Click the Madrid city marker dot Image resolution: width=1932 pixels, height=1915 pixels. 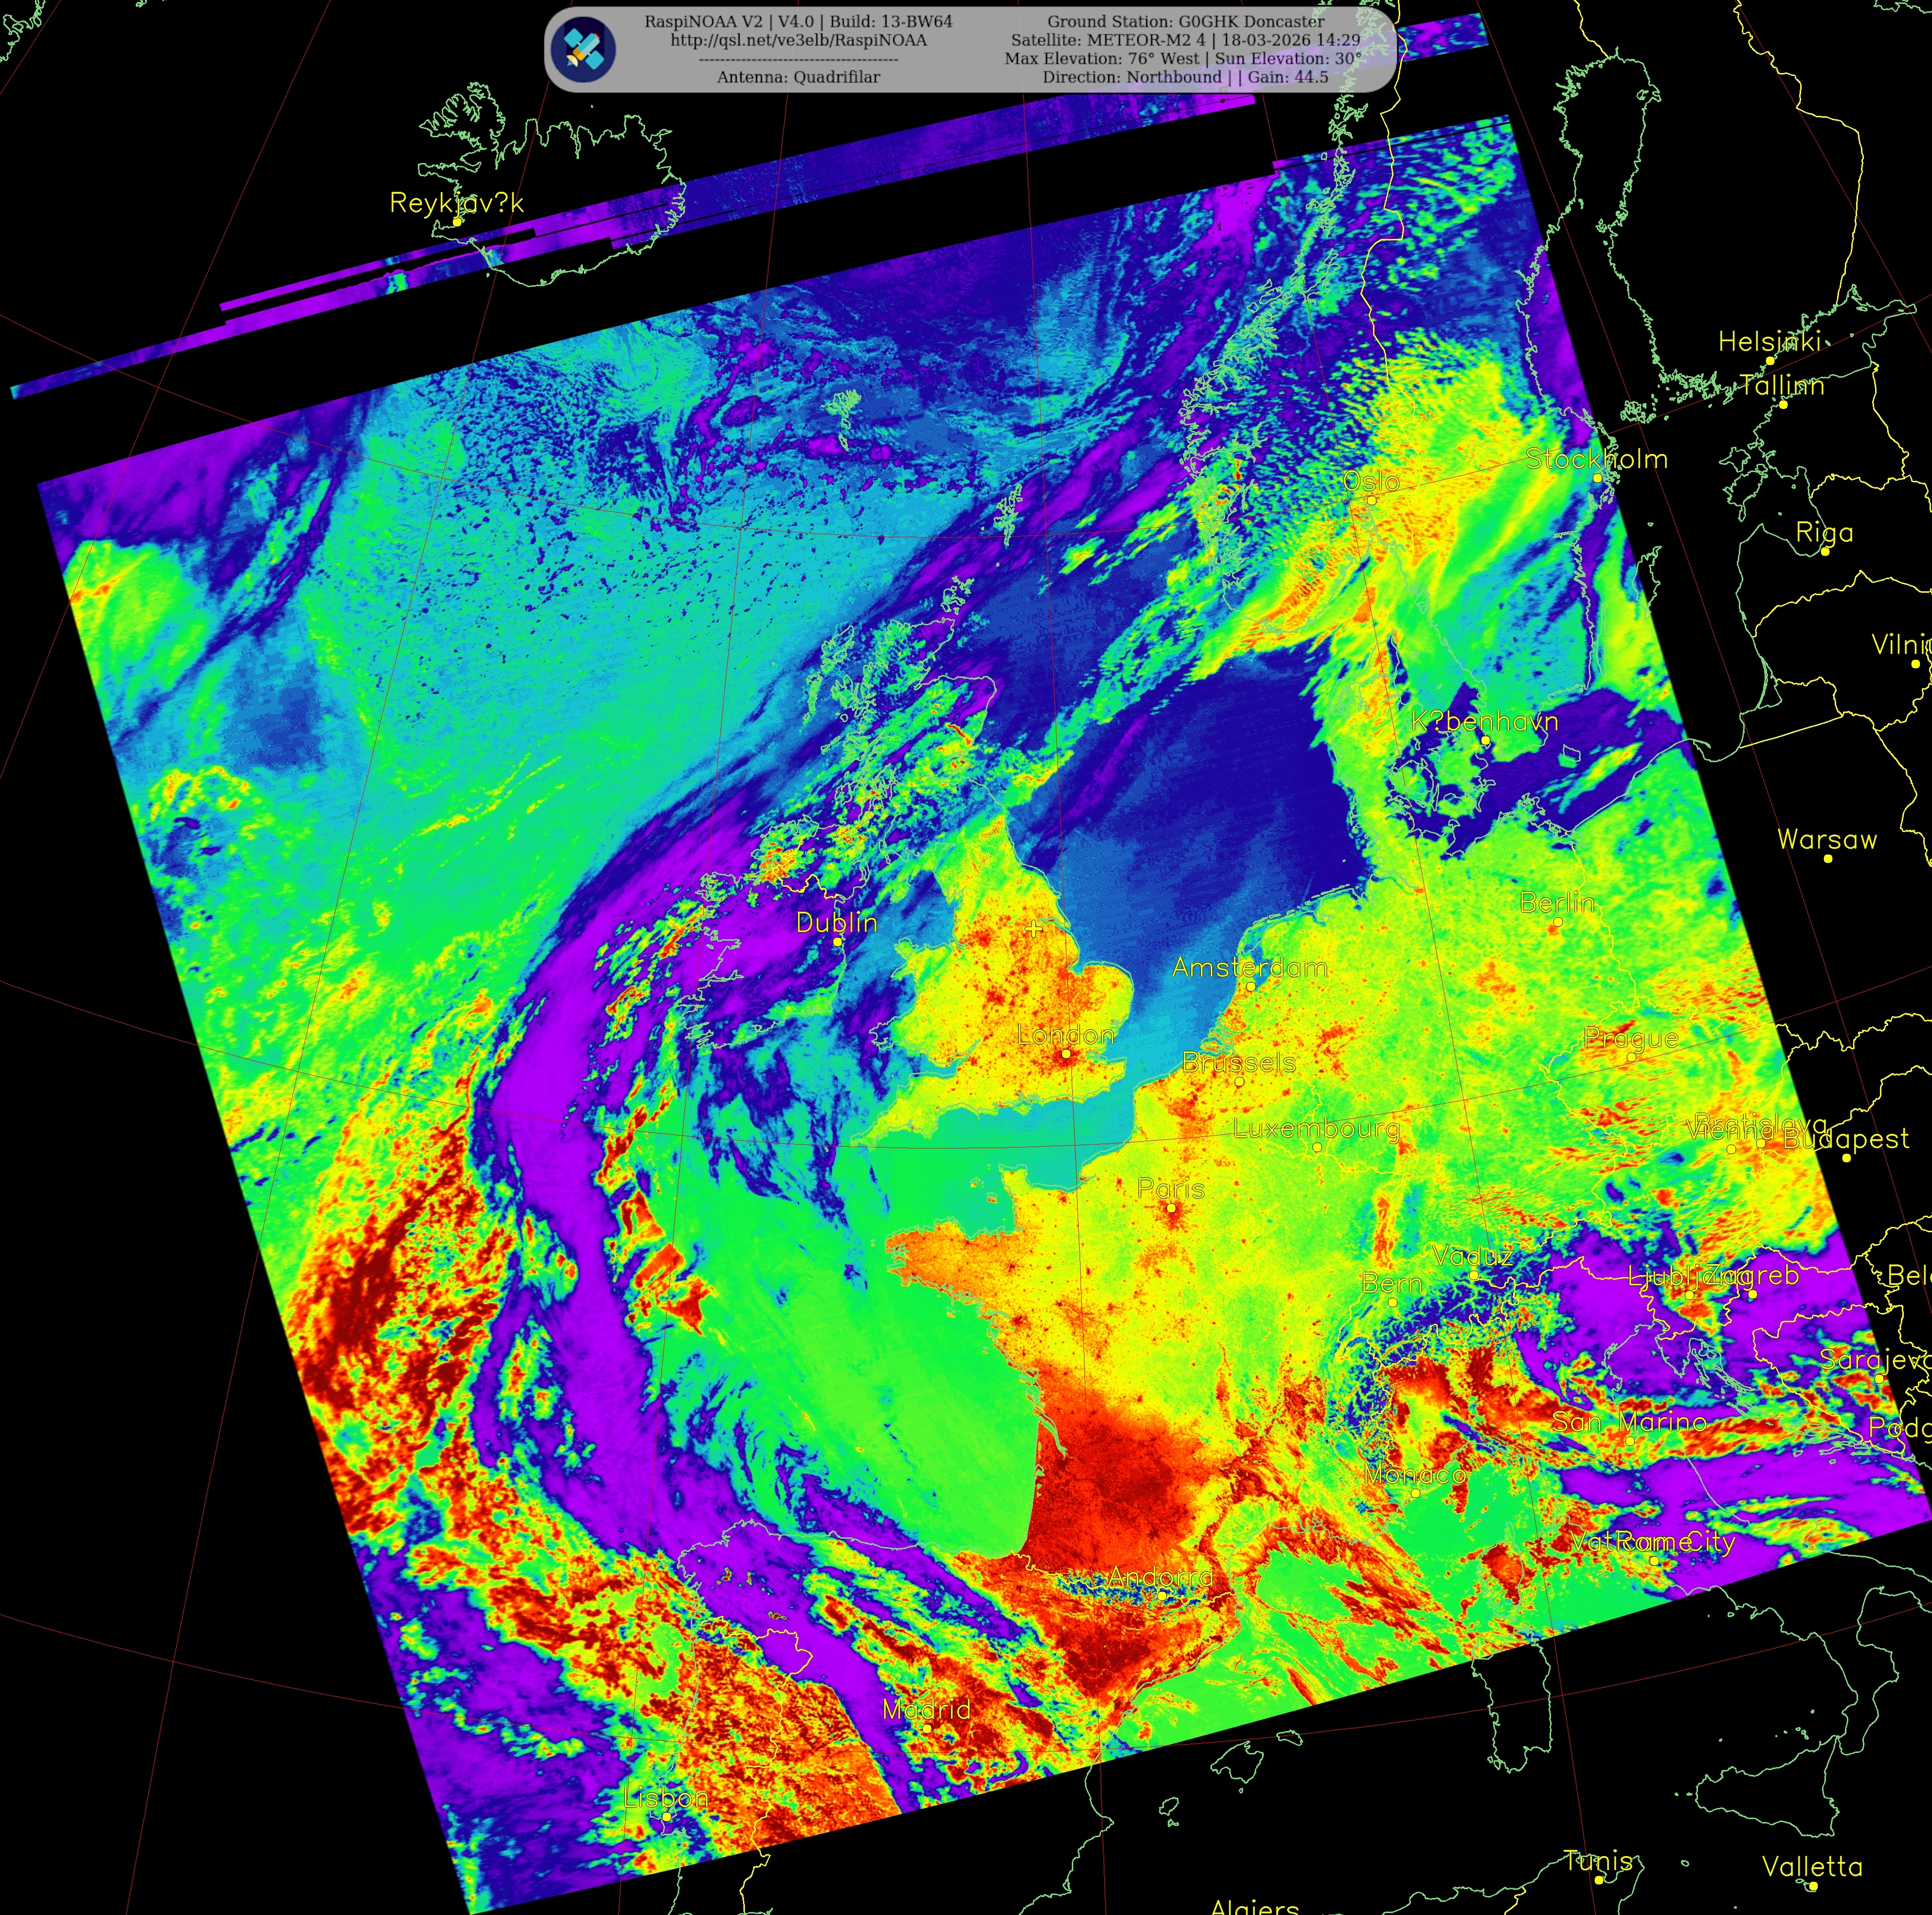[x=926, y=1728]
